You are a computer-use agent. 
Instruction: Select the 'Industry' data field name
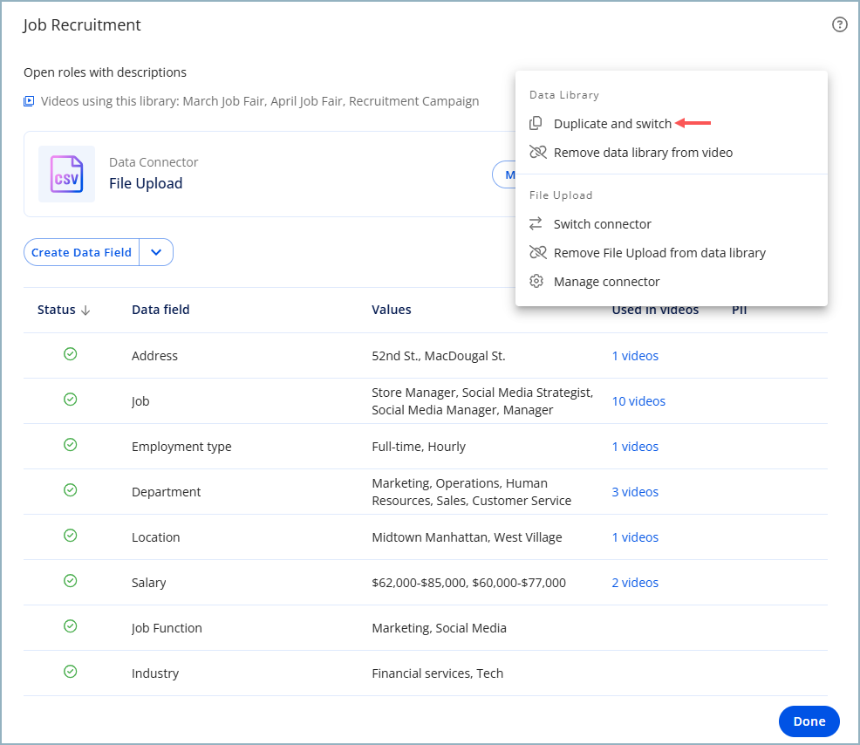(155, 673)
